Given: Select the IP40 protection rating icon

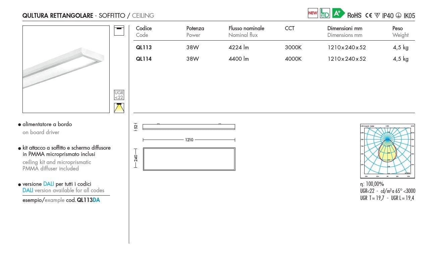Looking at the screenshot, I should click(x=388, y=15).
